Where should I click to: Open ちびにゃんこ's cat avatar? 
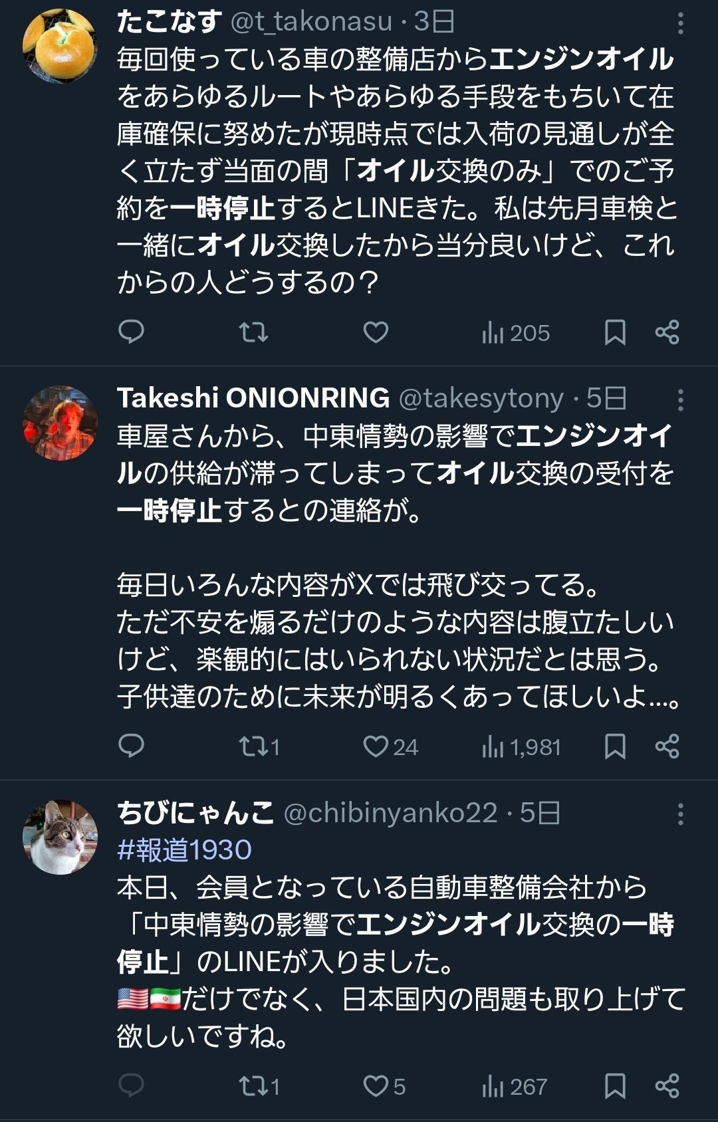[x=60, y=836]
